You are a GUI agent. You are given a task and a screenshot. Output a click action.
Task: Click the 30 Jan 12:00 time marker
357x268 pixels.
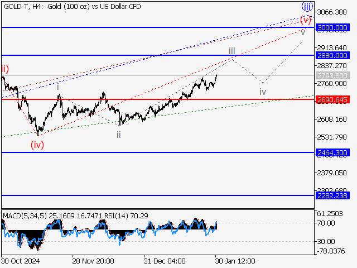235,261
